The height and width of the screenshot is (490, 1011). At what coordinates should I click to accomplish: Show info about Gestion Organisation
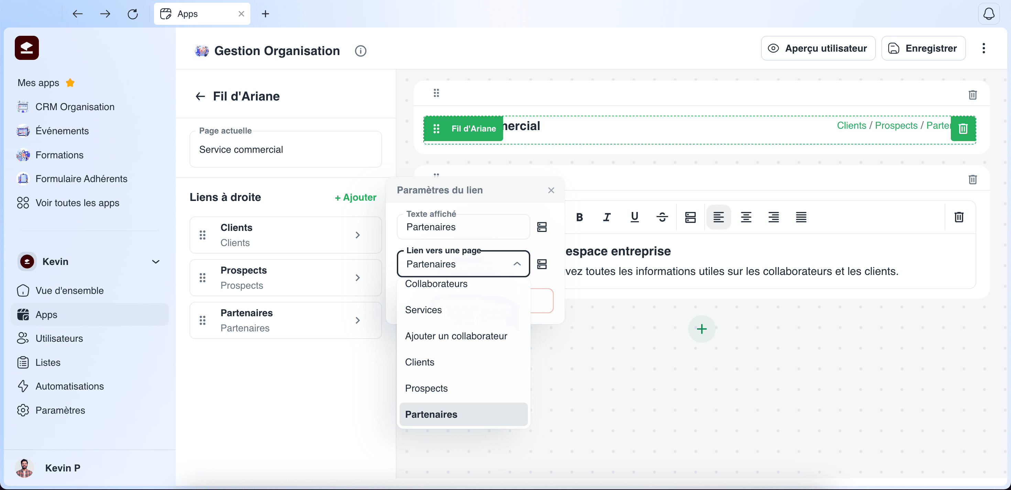pos(360,51)
